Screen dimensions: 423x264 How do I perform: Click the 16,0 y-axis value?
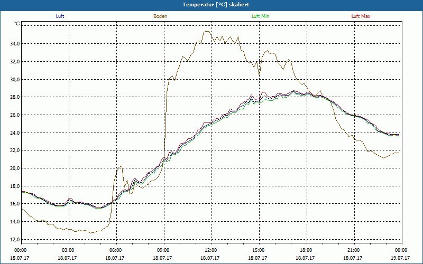click(x=15, y=204)
